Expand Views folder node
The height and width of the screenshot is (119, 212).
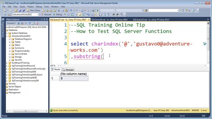click(x=10, y=45)
